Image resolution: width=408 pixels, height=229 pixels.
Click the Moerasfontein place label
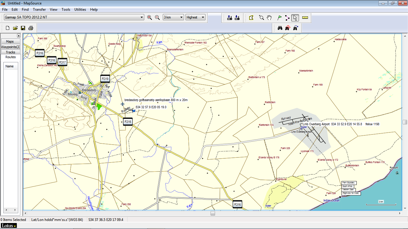pos(306,71)
